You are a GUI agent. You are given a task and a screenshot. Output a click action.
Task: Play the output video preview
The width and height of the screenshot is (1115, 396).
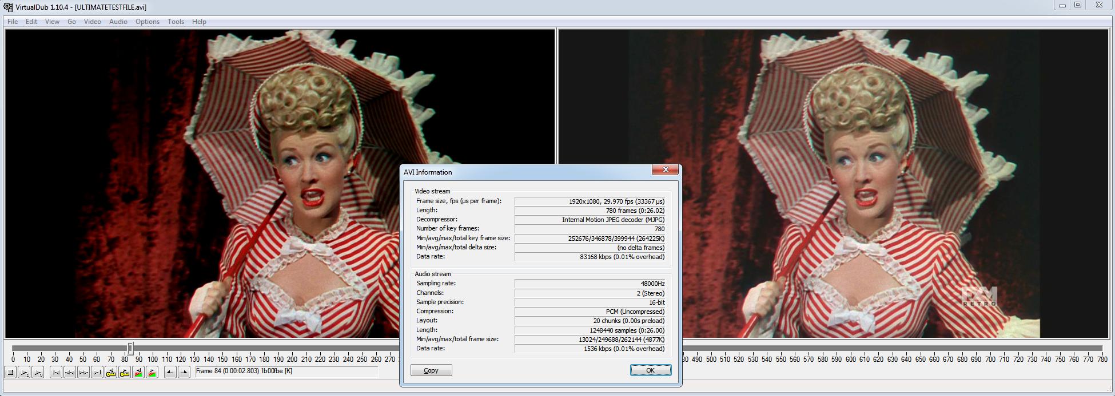click(x=38, y=372)
